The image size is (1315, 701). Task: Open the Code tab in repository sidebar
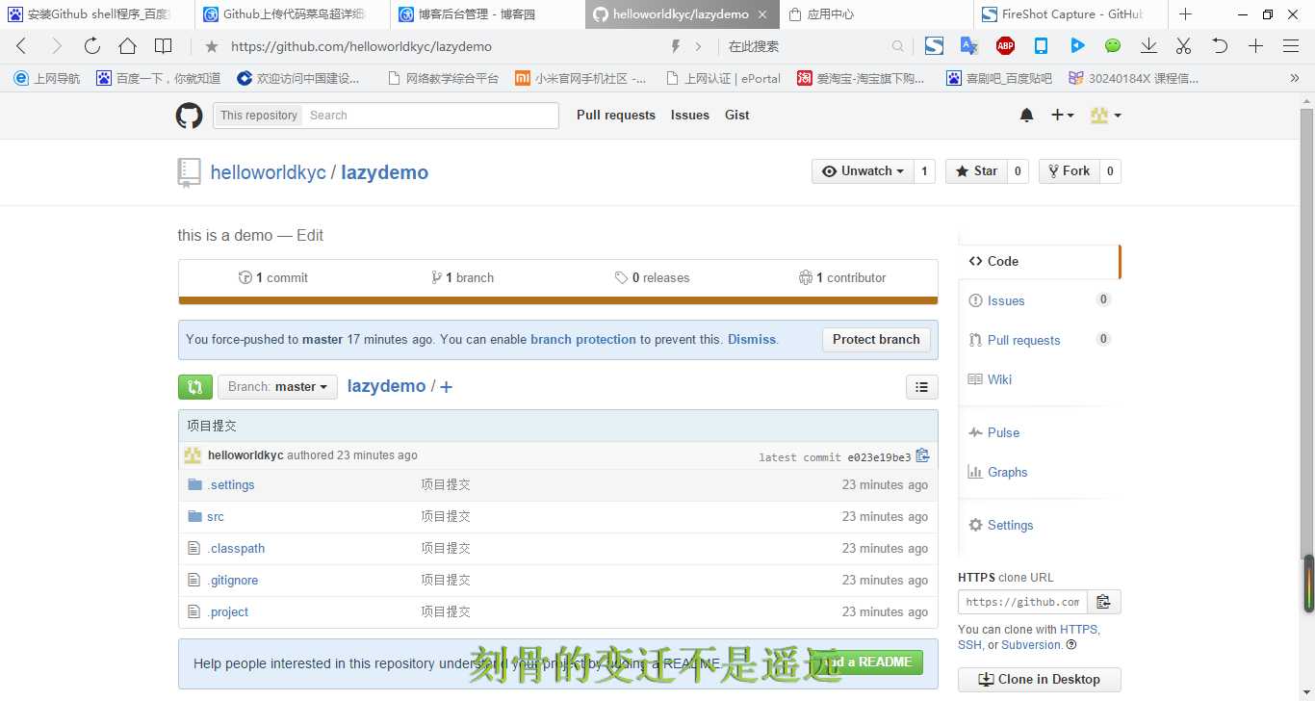(x=1039, y=261)
